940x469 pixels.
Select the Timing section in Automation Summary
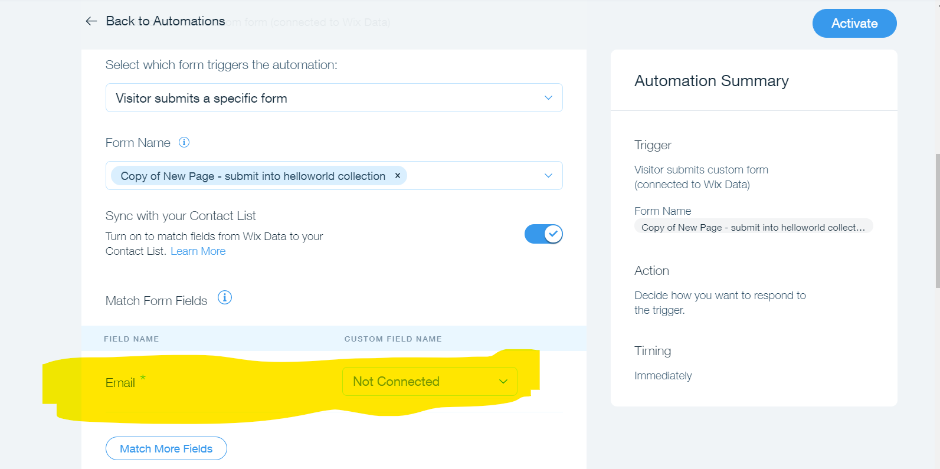point(652,351)
